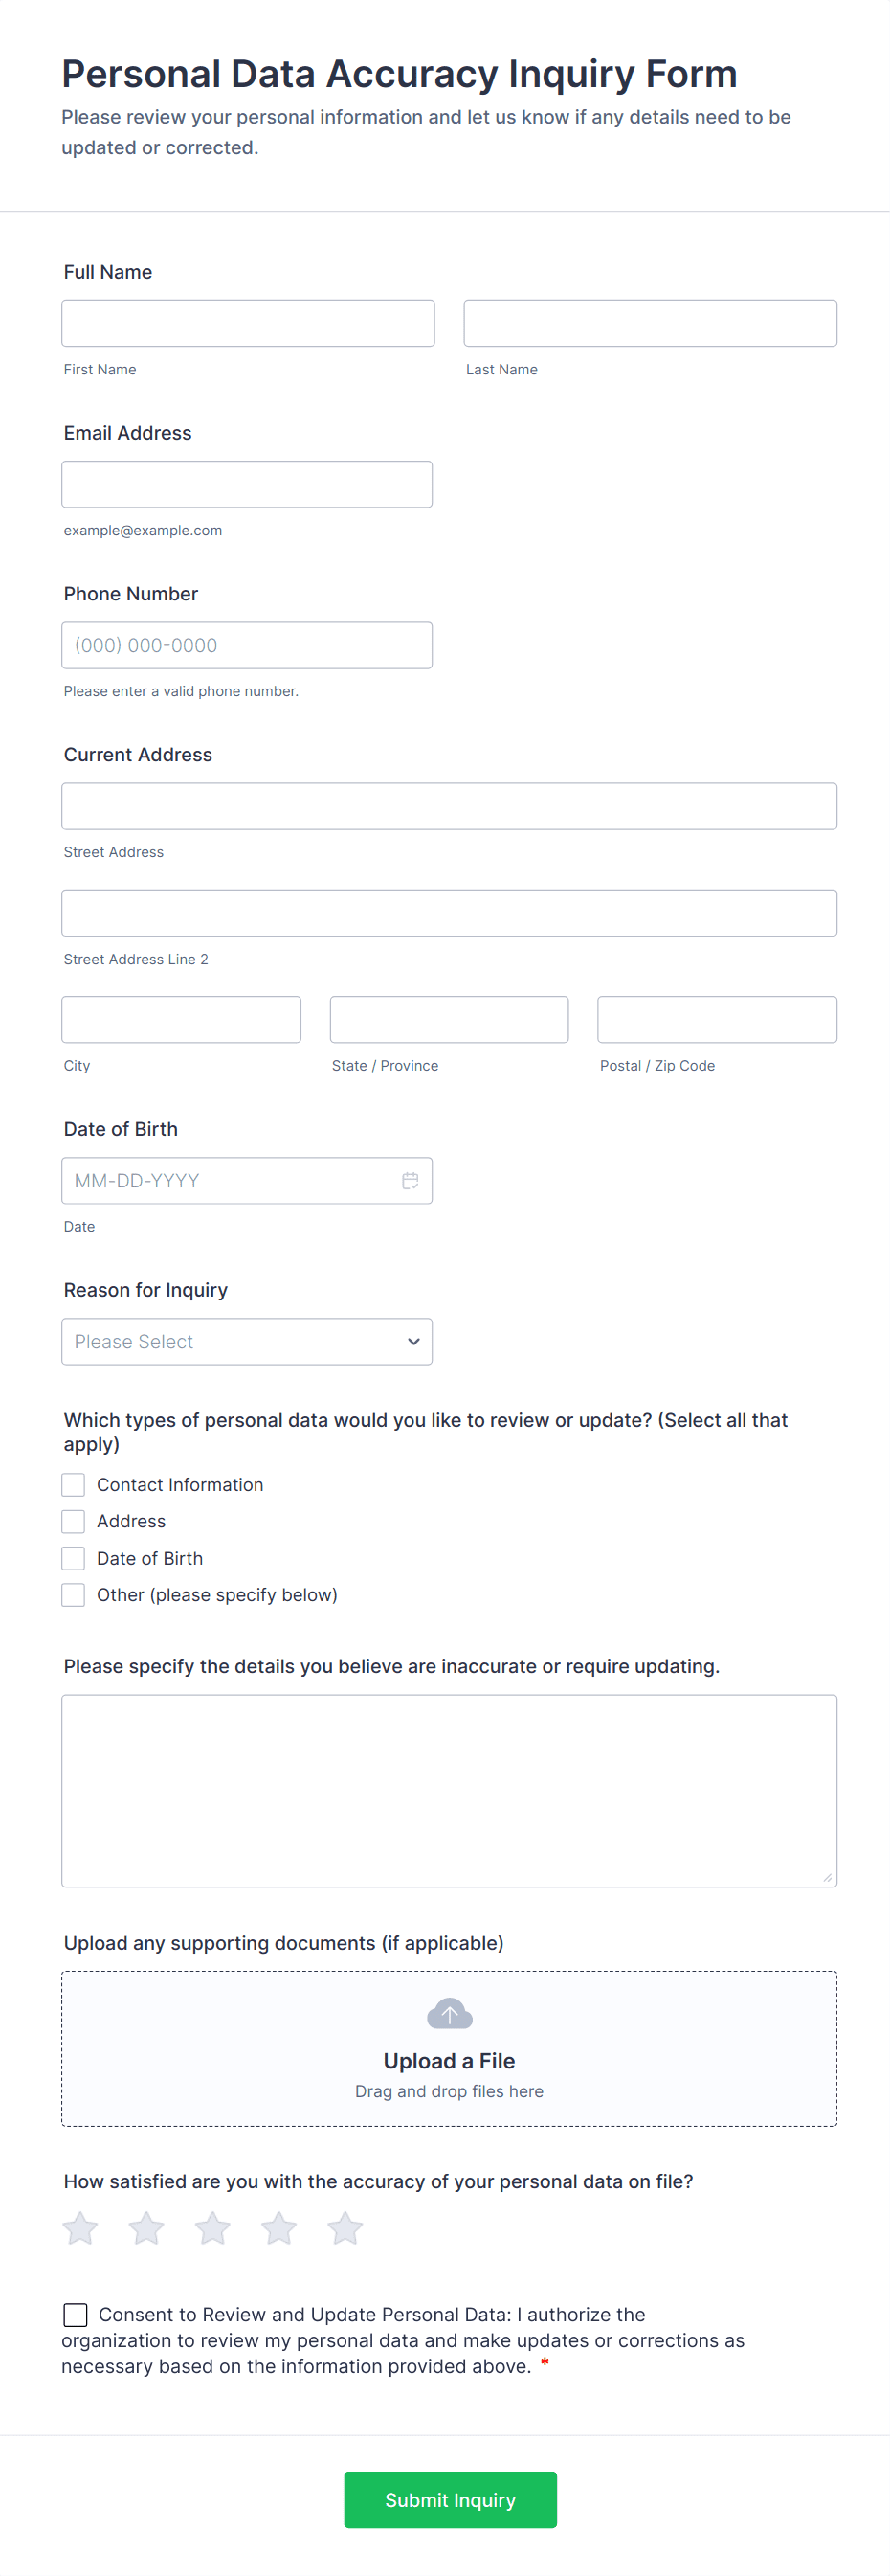Enable the Address data type checkbox
This screenshot has height=2576, width=890.
[x=72, y=1521]
